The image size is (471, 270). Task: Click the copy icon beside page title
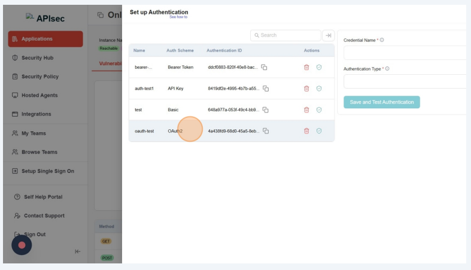[101, 15]
